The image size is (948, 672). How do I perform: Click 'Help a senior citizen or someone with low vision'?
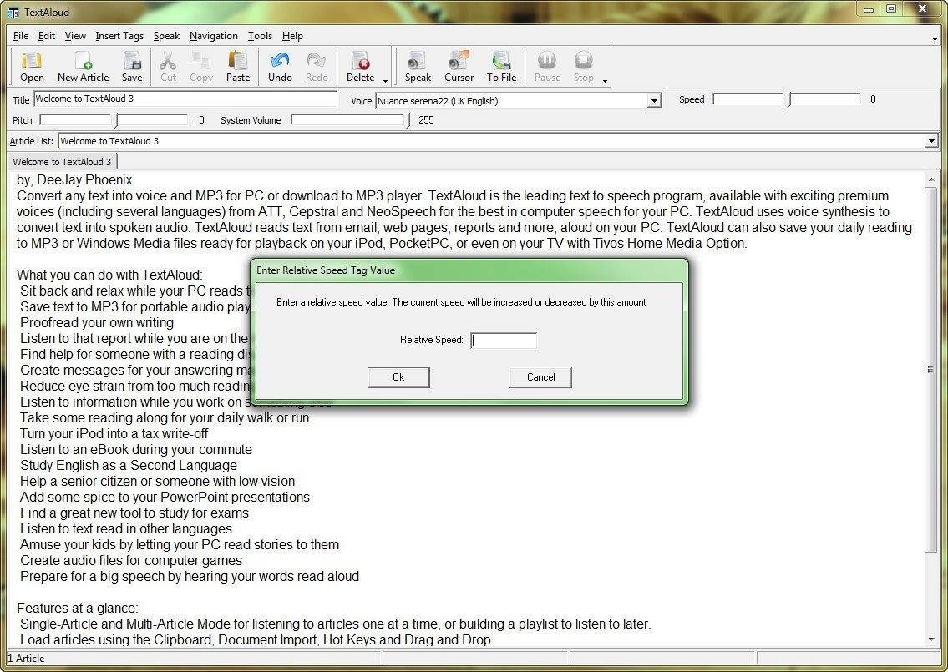tap(158, 481)
